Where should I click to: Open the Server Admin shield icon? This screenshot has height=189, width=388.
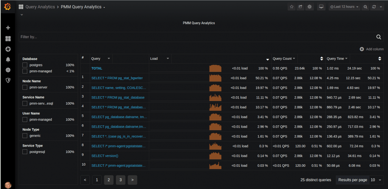click(x=8, y=80)
